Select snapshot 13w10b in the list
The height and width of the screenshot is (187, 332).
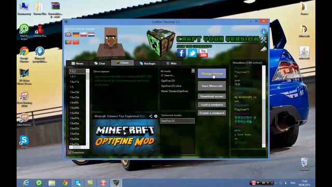(x=77, y=92)
